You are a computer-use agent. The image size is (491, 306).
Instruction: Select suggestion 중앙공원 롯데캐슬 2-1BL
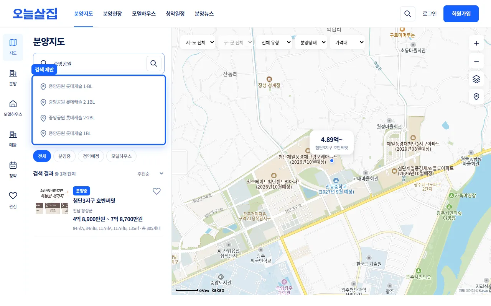[x=99, y=102]
